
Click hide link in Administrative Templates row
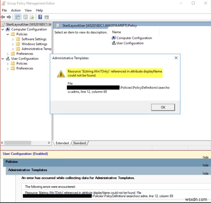point(205,173)
